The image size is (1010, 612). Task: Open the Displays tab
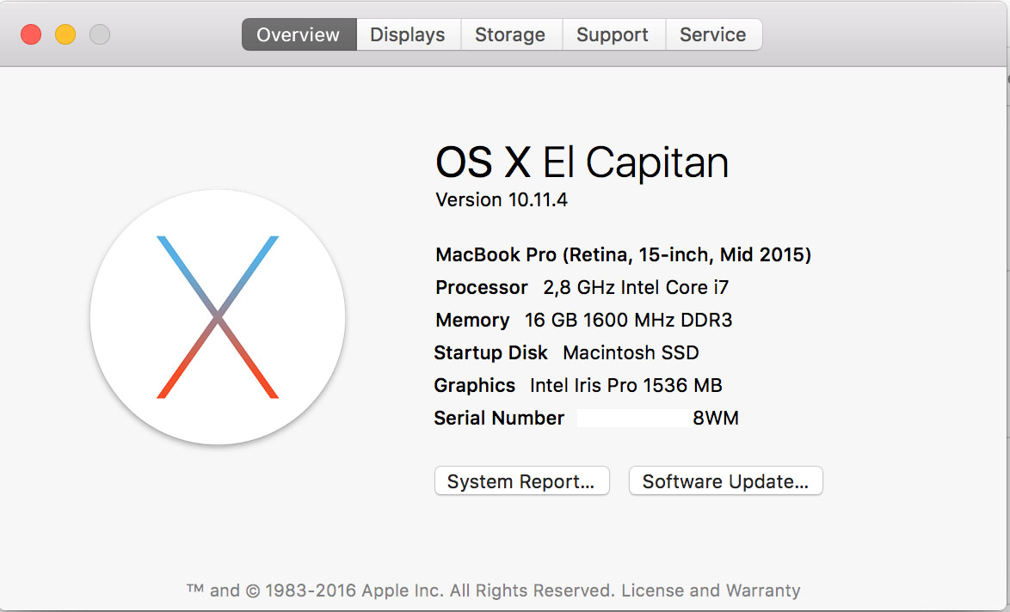[x=408, y=35]
